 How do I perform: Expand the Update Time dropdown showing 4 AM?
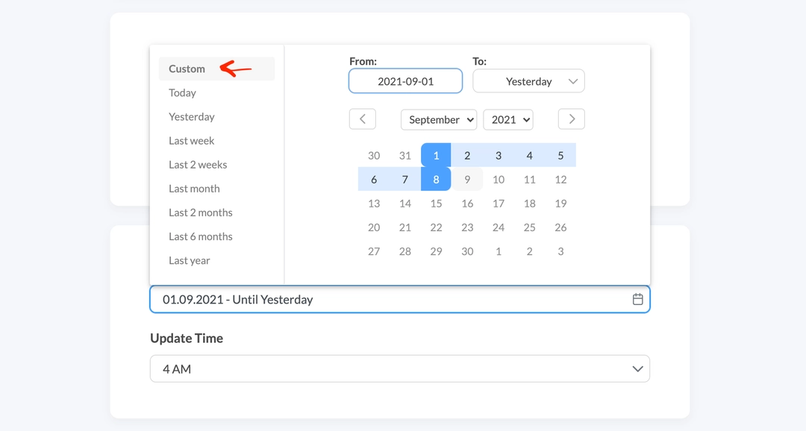[400, 369]
